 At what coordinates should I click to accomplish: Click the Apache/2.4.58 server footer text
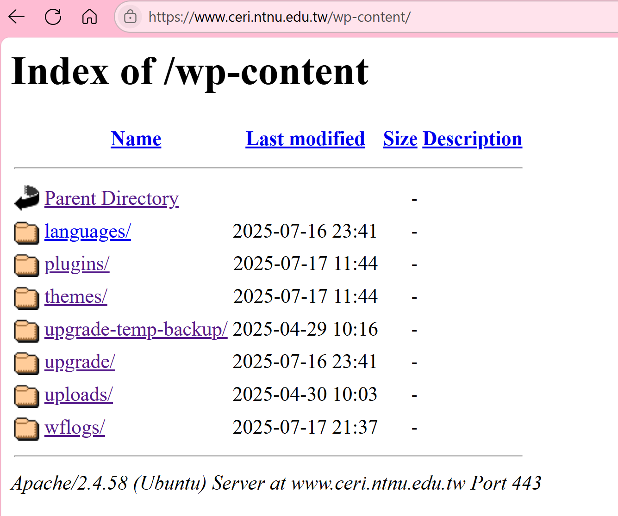tap(276, 484)
